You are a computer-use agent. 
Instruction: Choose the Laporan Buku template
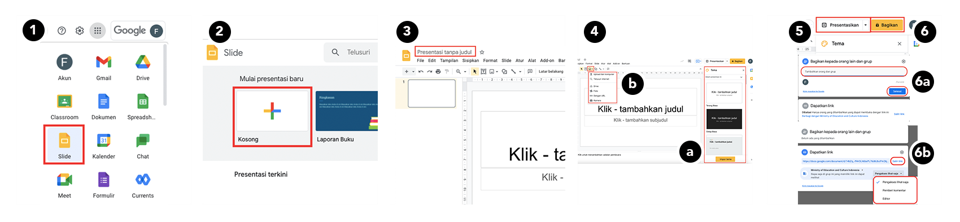pos(346,117)
